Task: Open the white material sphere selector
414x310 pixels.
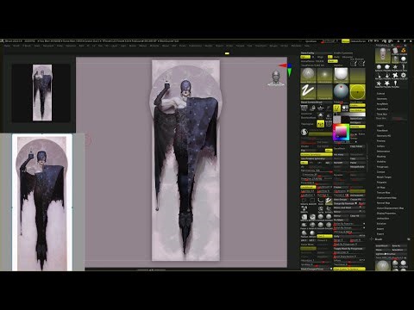Action: 341,76
